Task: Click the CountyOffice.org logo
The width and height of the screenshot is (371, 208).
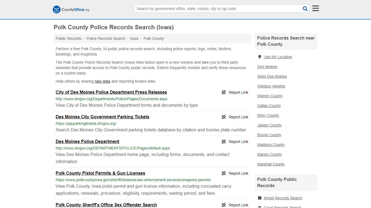Action: pos(71,9)
